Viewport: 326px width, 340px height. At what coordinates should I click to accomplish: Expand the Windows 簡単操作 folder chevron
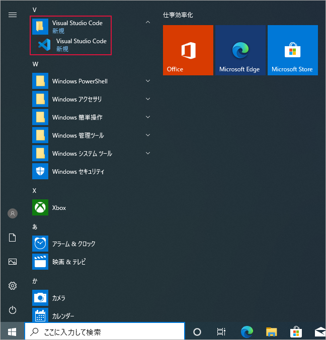pos(148,117)
